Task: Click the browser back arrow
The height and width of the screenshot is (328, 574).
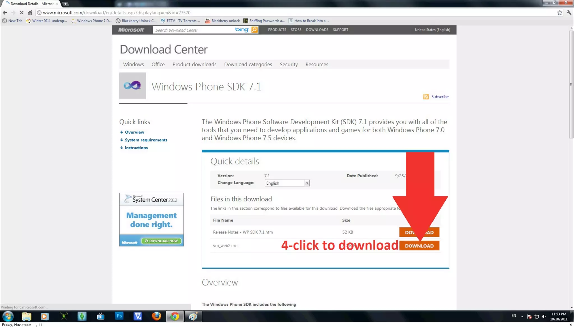Action: [x=5, y=13]
